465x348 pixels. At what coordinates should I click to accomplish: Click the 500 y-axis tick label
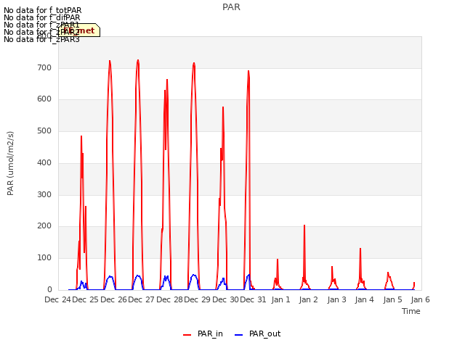click(44, 130)
